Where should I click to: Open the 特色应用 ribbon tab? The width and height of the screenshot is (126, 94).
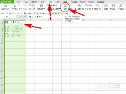click(x=82, y=2)
